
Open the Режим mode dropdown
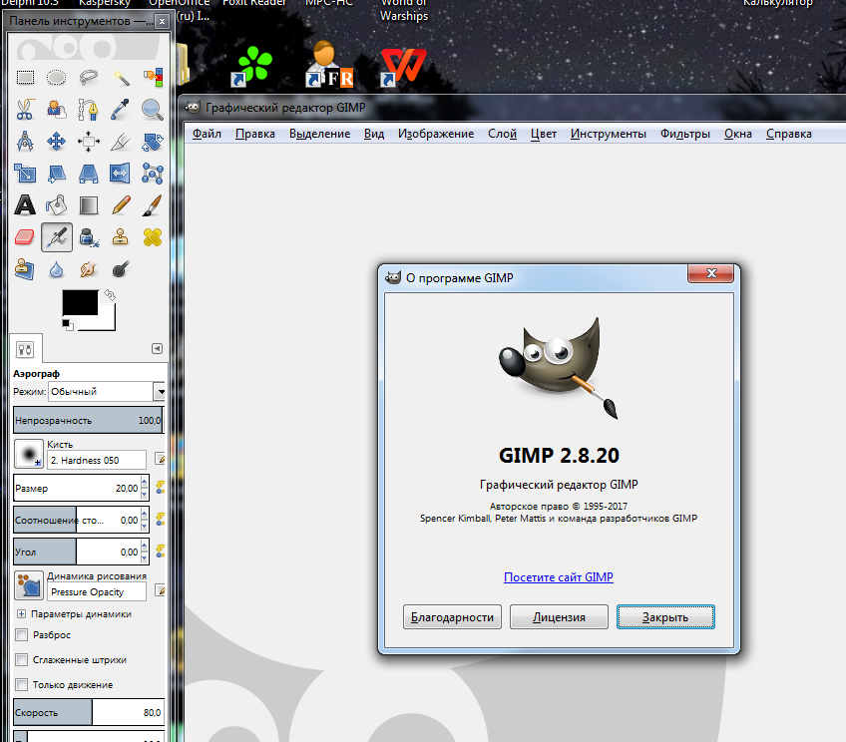point(107,392)
